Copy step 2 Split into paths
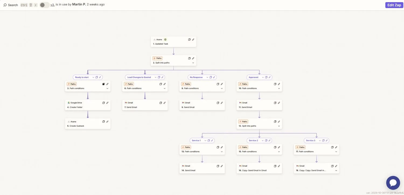 click(x=189, y=58)
